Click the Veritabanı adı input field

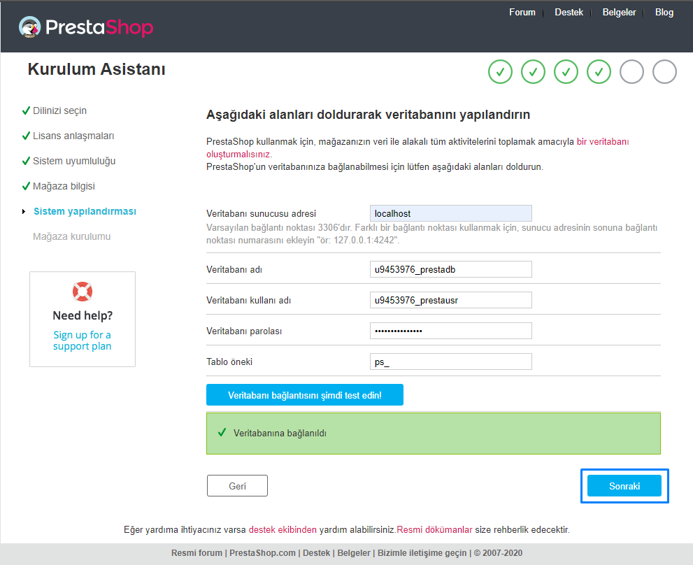point(451,269)
